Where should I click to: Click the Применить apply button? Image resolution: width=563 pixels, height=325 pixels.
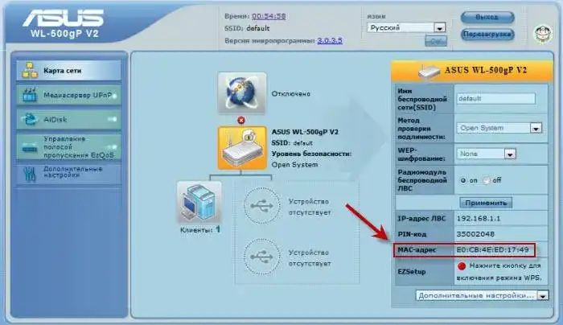point(486,203)
